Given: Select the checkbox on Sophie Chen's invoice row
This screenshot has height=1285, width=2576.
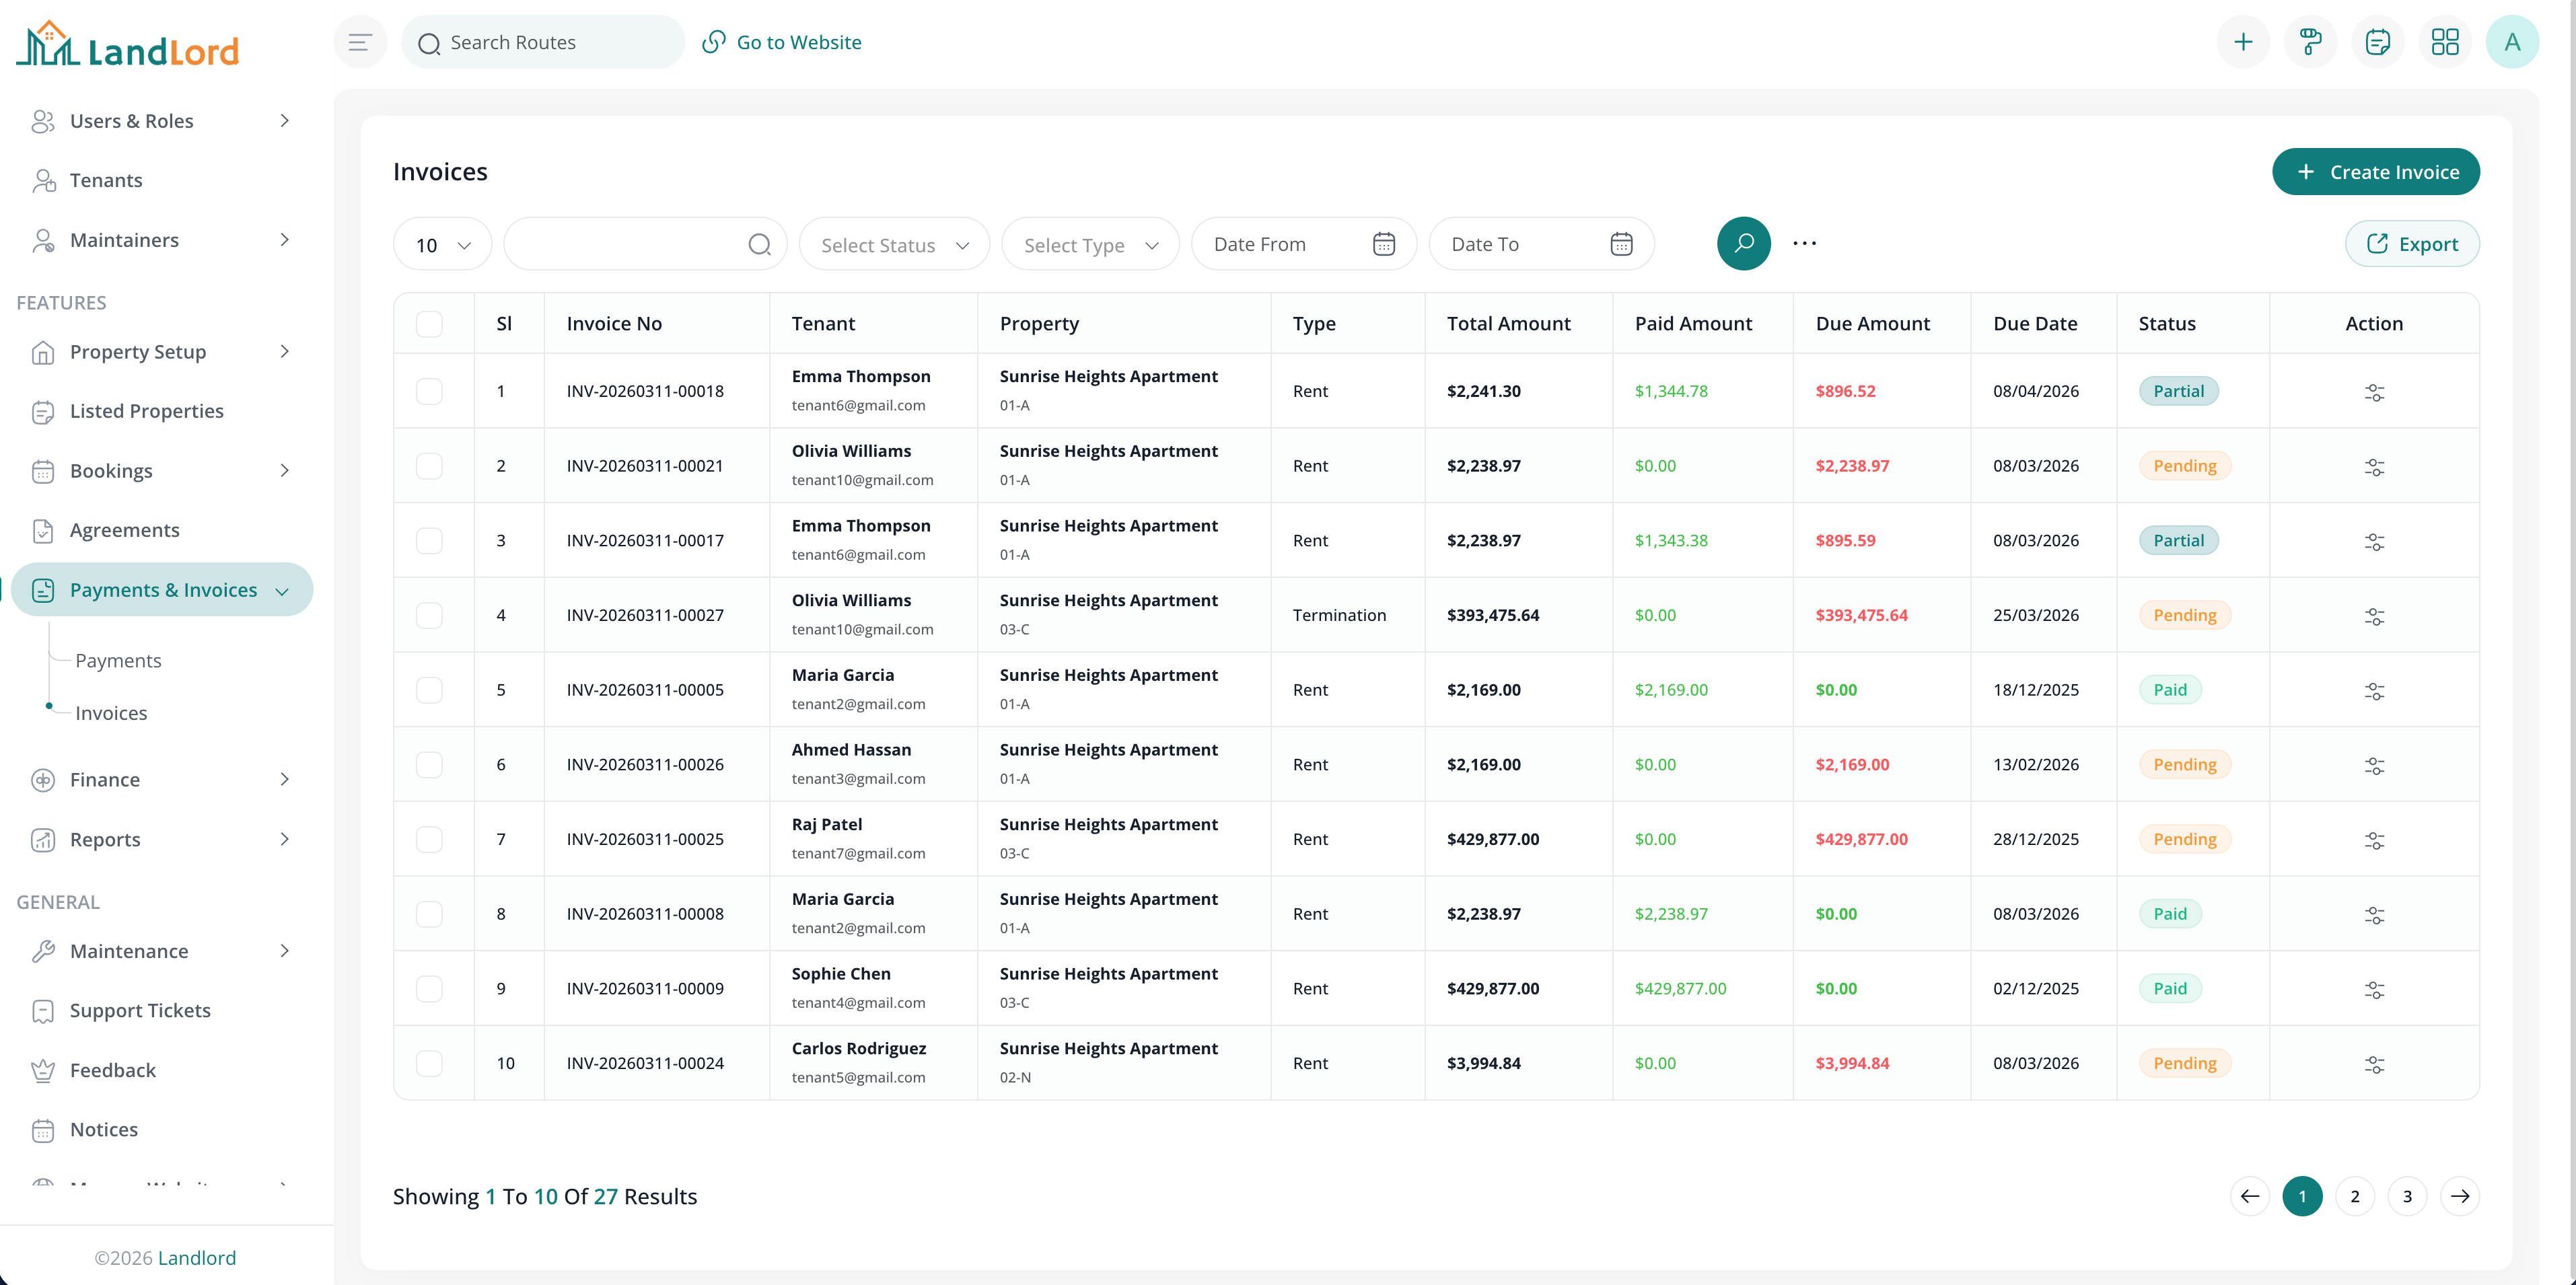Looking at the screenshot, I should (x=430, y=988).
